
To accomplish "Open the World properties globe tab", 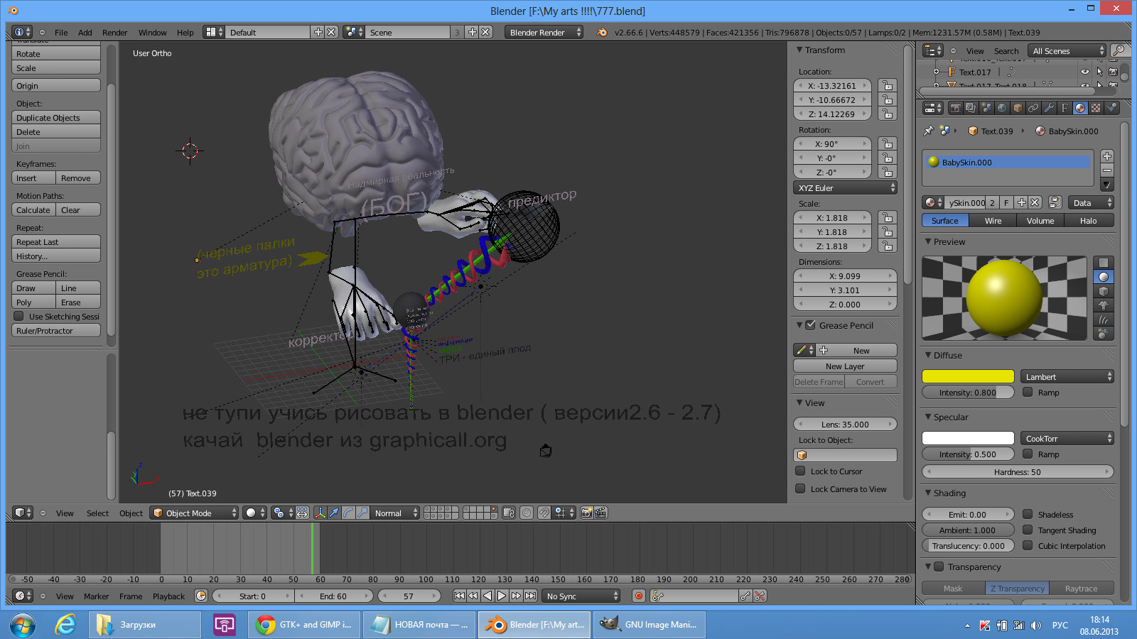I will tap(1002, 108).
